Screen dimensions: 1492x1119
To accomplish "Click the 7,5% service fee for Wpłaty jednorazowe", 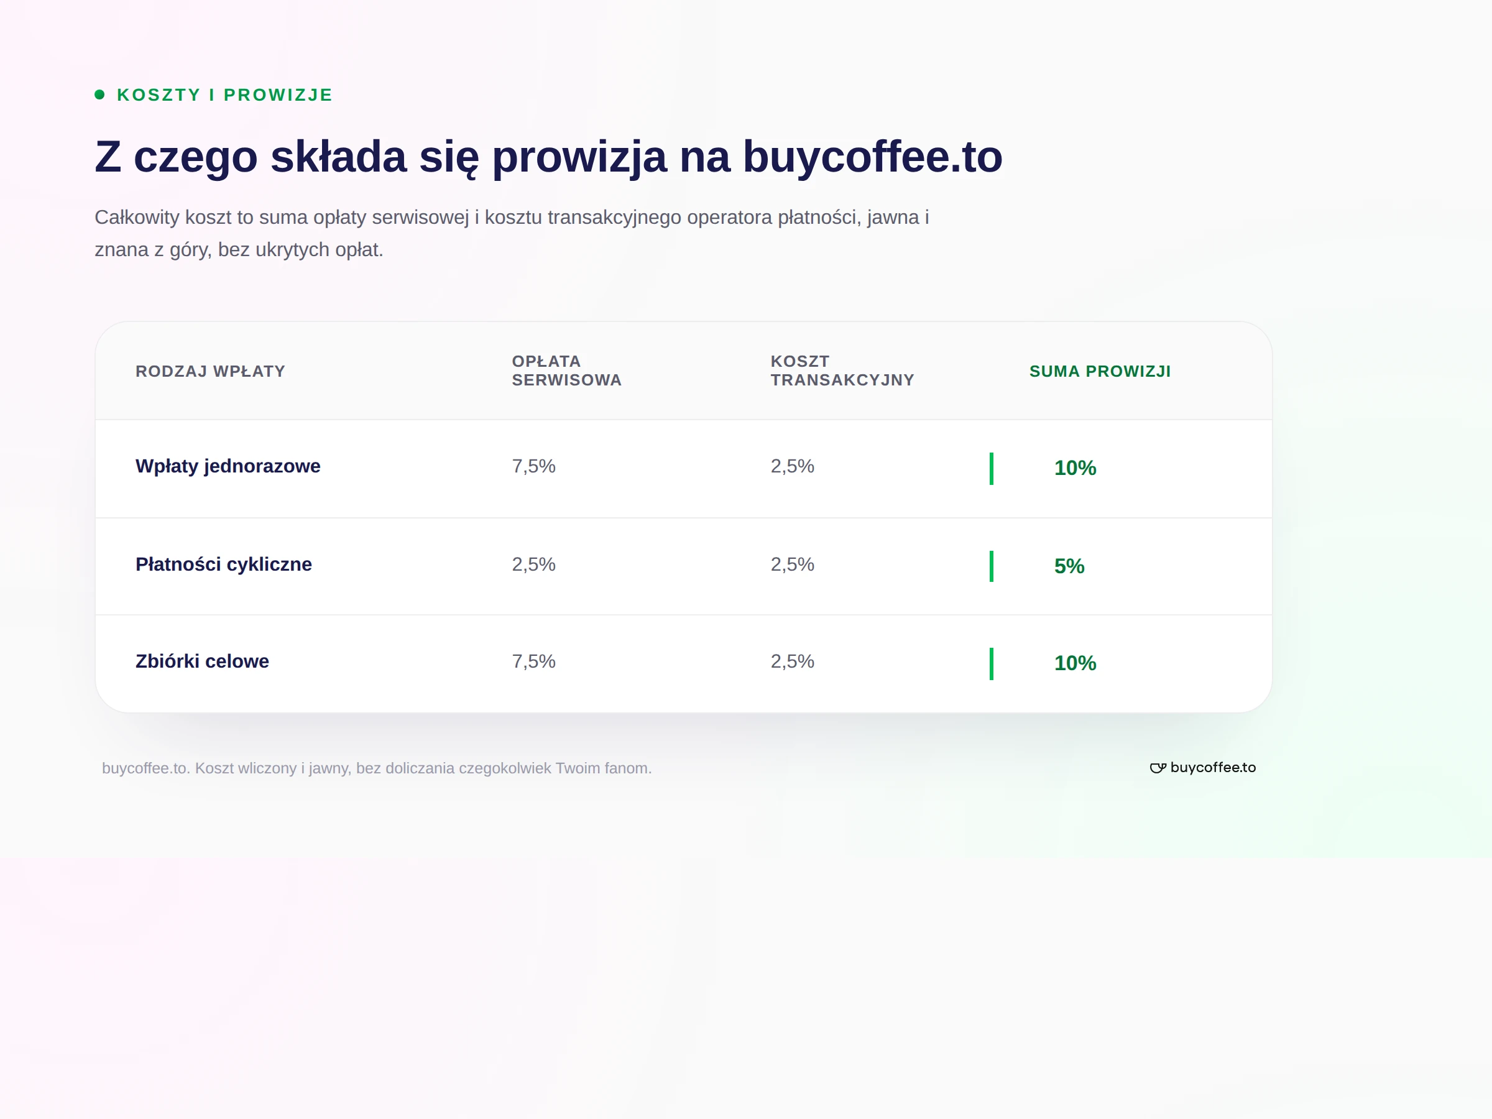I will pos(533,466).
